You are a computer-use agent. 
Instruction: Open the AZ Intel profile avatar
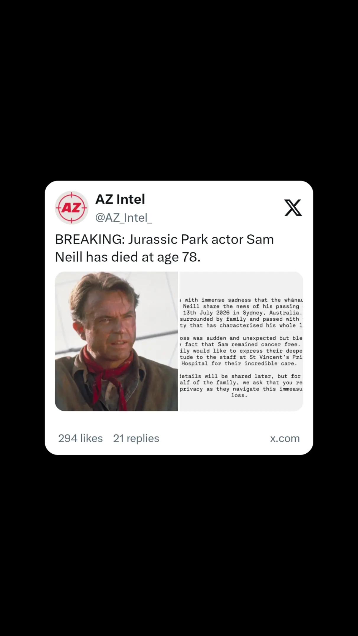pos(71,208)
